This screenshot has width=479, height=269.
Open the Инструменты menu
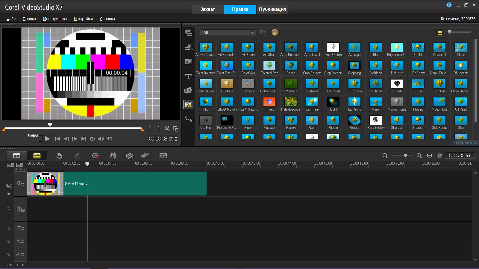pos(55,19)
